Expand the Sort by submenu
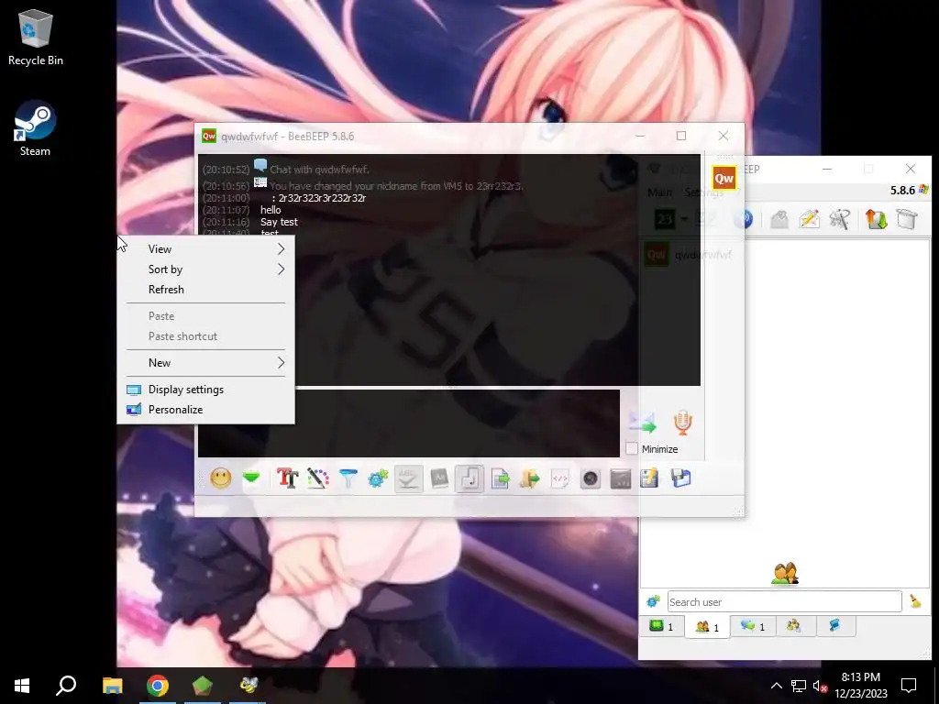This screenshot has width=939, height=704. pyautogui.click(x=205, y=269)
